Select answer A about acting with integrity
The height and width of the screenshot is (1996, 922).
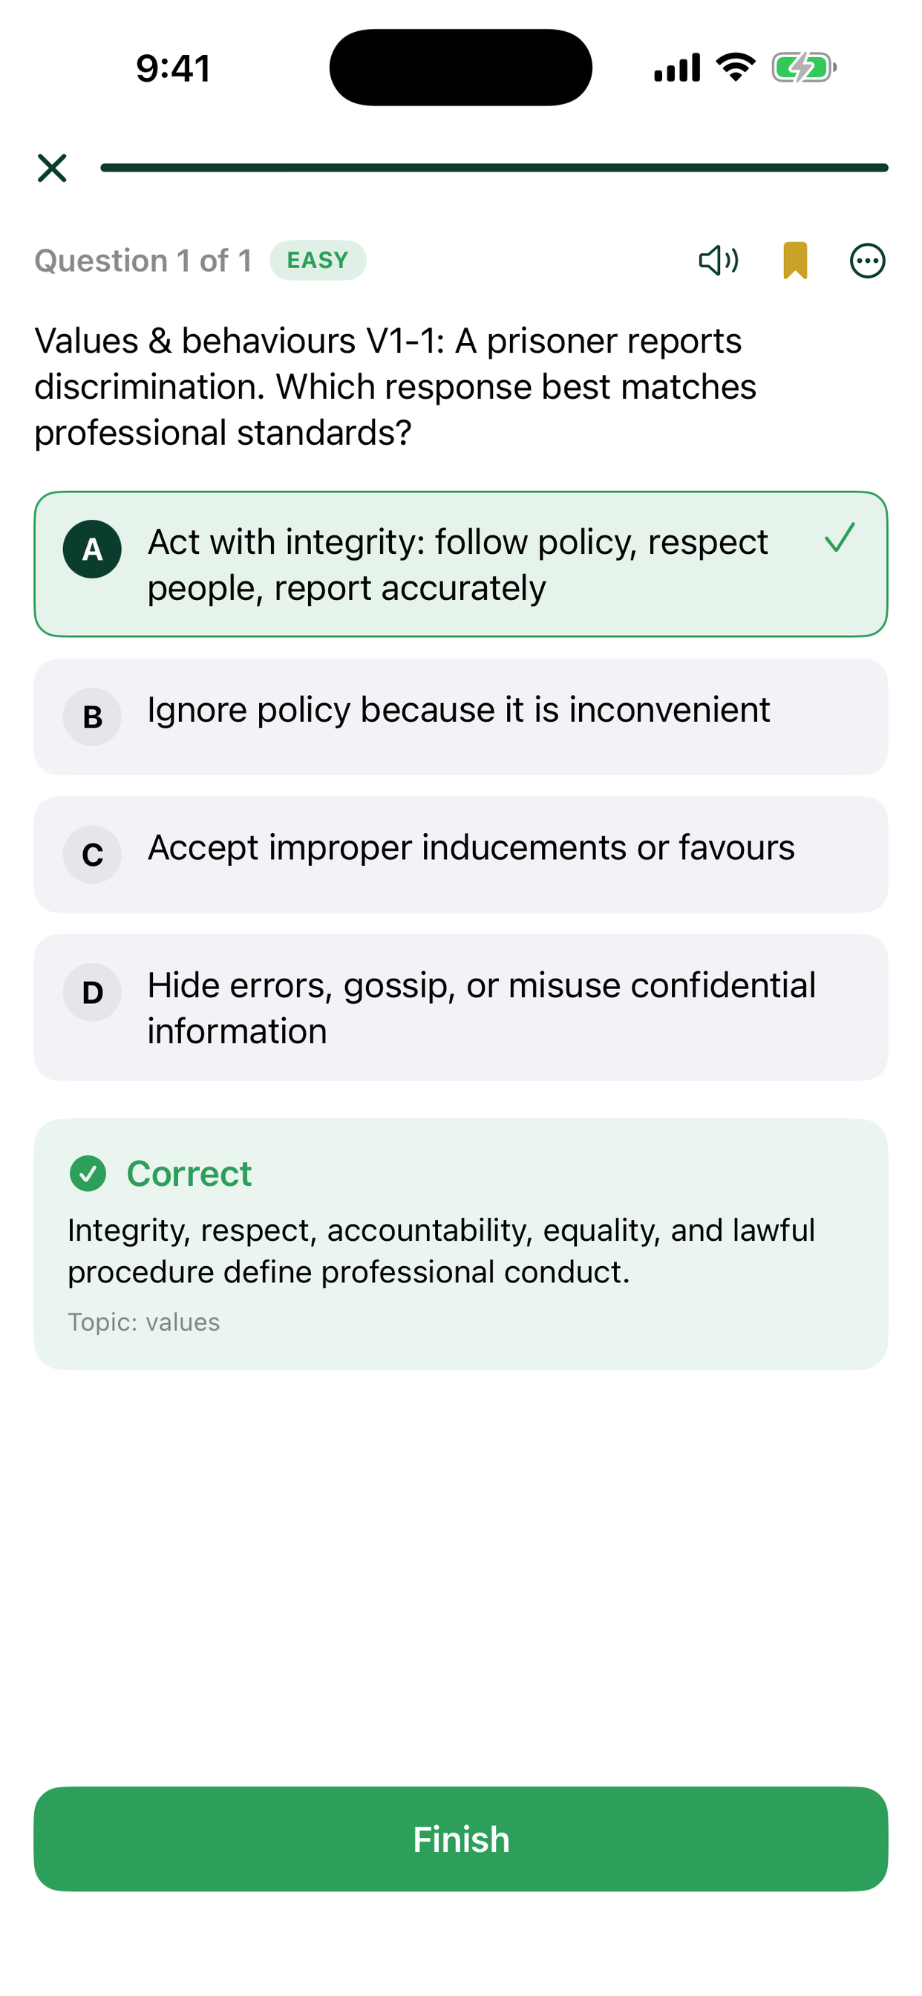click(x=461, y=564)
